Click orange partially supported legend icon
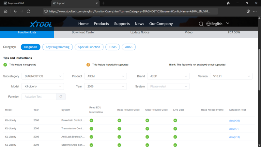The image size is (261, 147). tap(88, 65)
